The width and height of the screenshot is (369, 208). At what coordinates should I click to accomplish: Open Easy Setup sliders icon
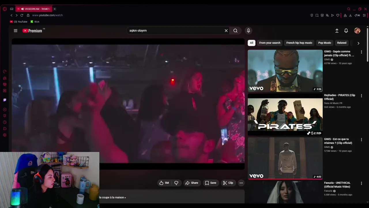[364, 15]
